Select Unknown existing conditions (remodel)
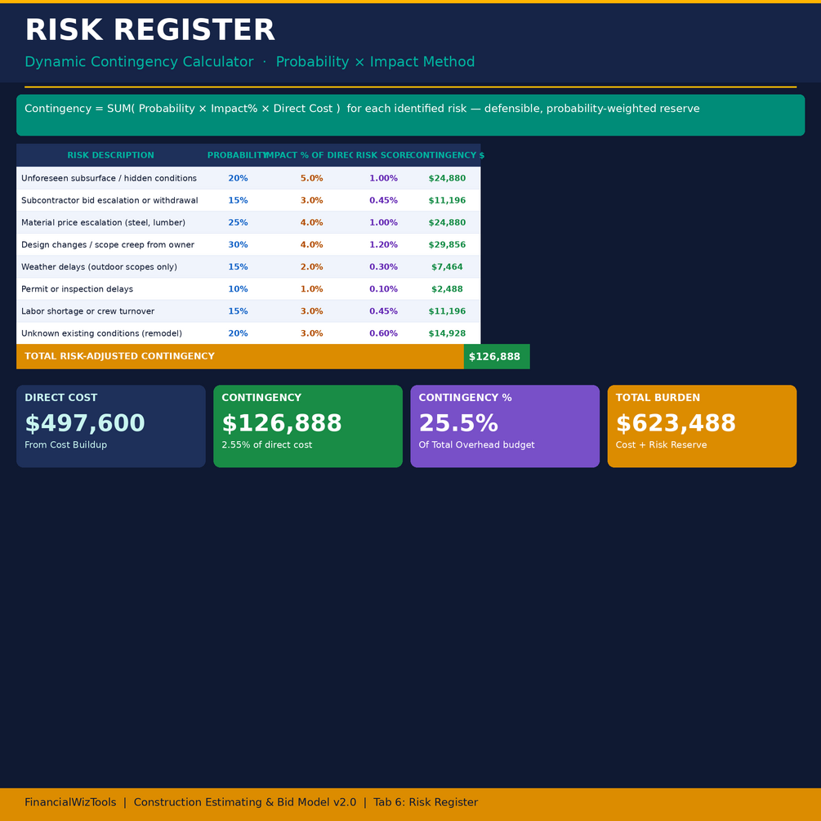 101,333
